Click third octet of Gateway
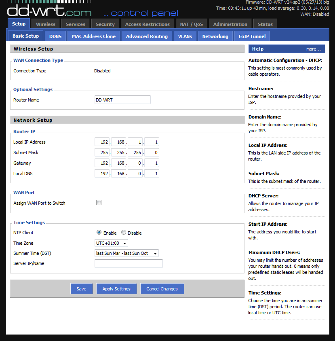Screen dimensions: 335x341 tap(135, 163)
